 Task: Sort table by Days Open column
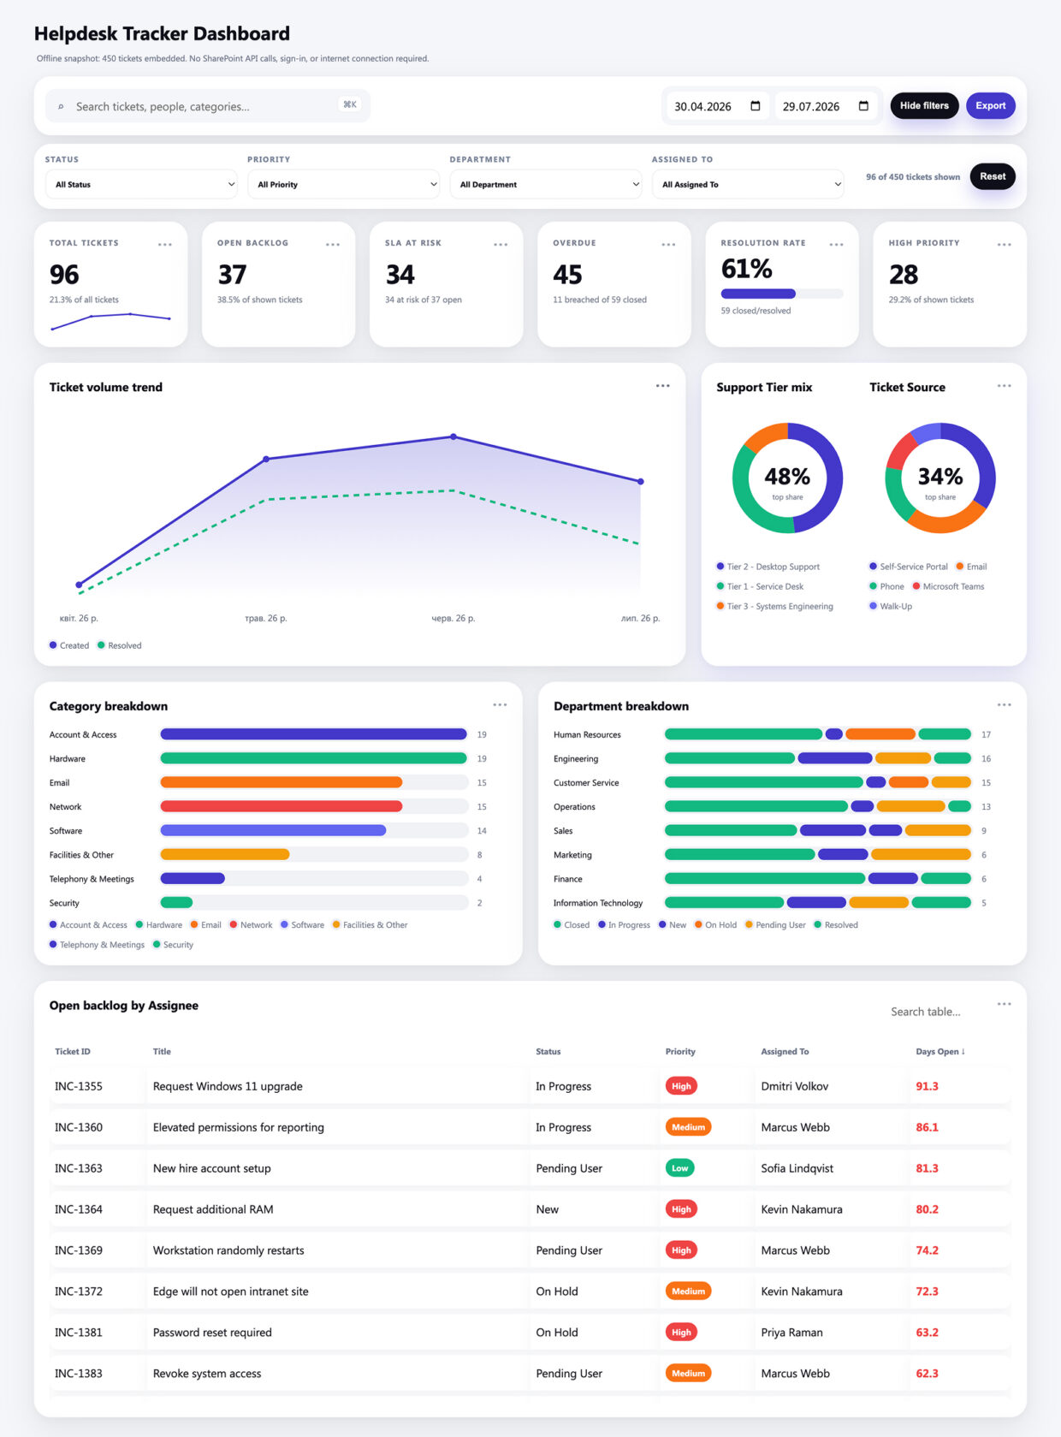coord(940,1052)
